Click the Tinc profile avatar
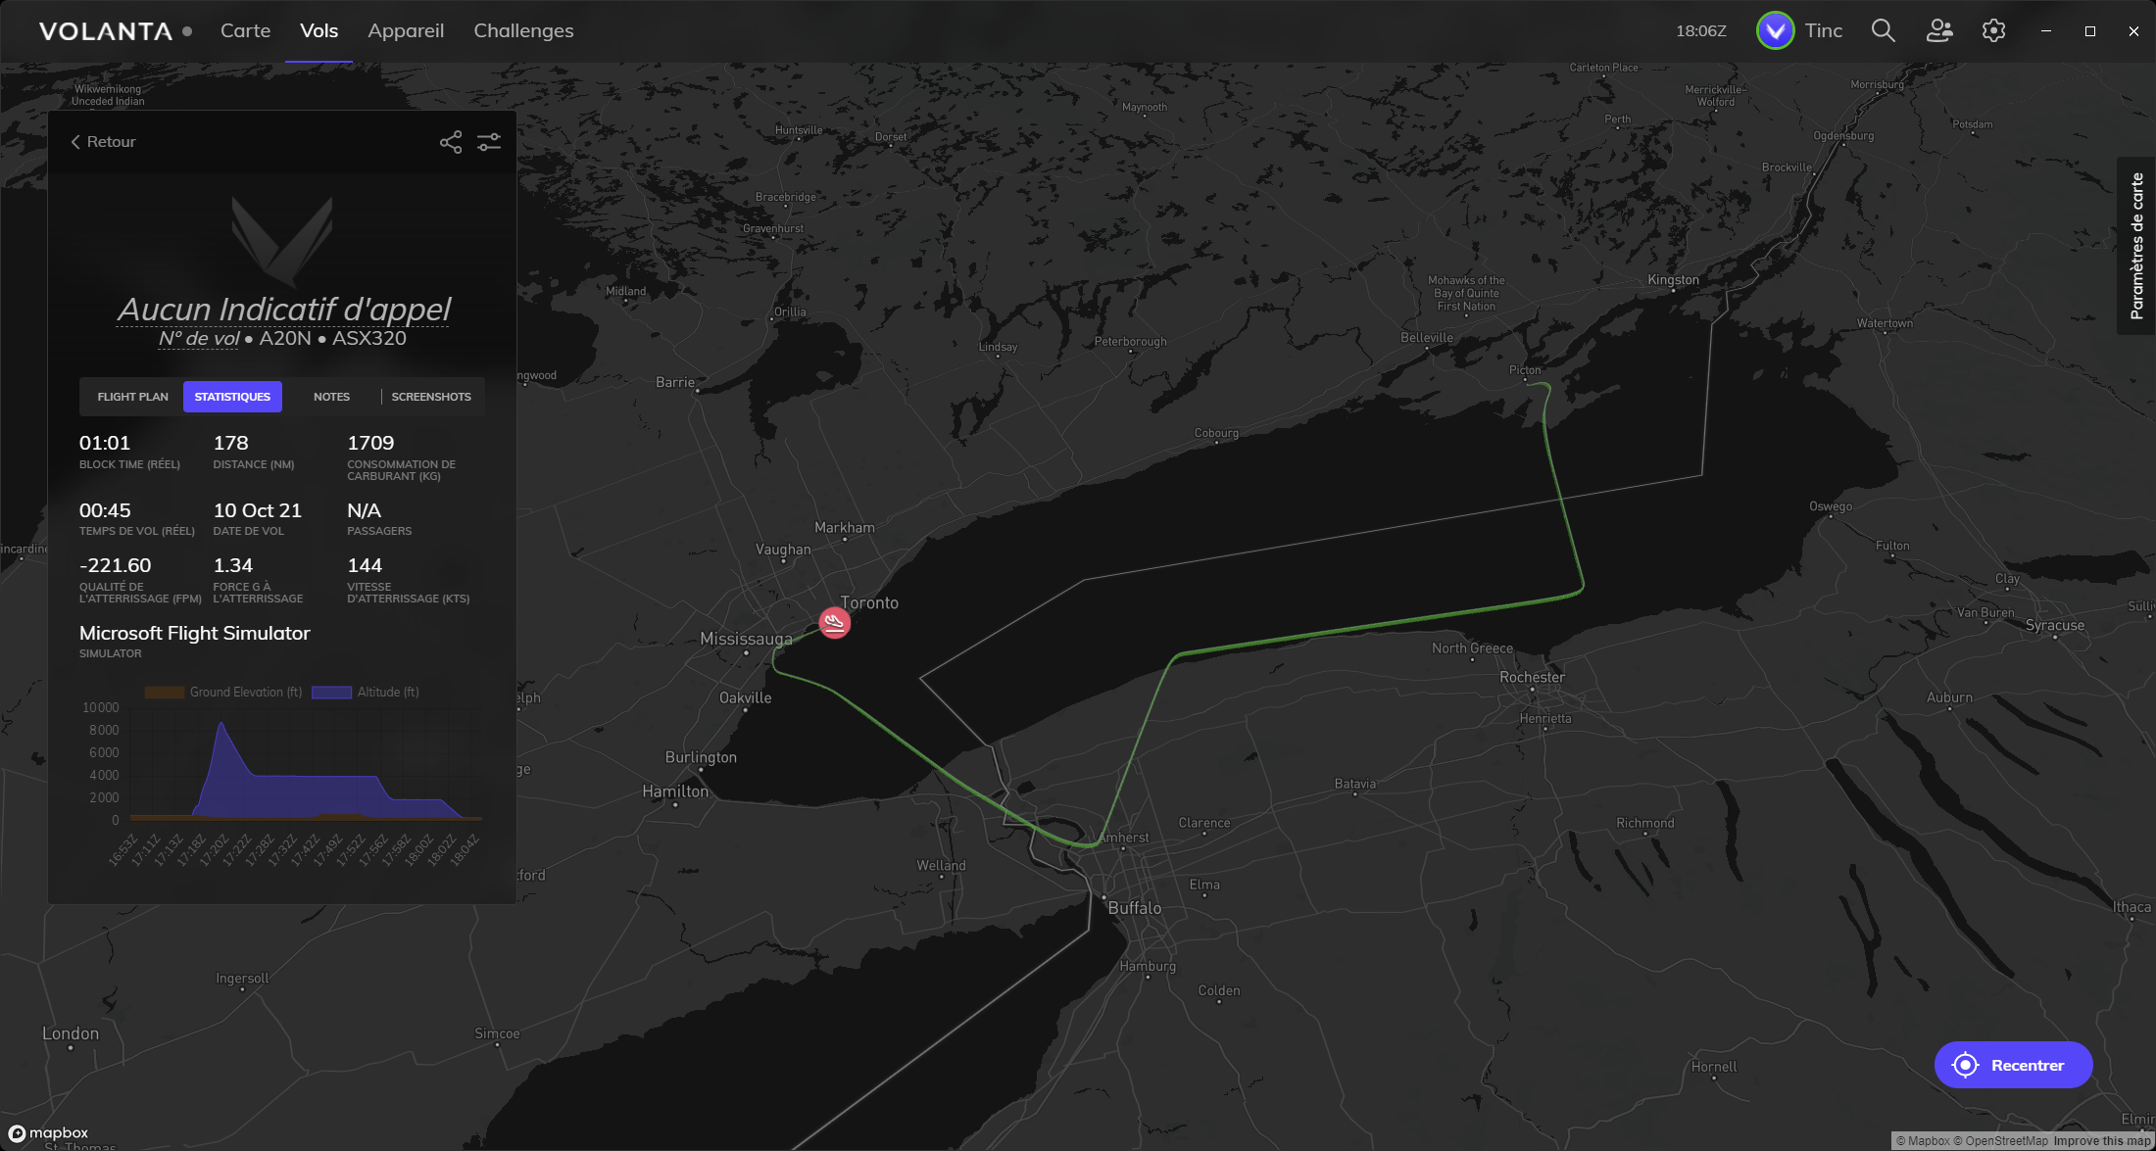Image resolution: width=2156 pixels, height=1151 pixels. pyautogui.click(x=1775, y=30)
